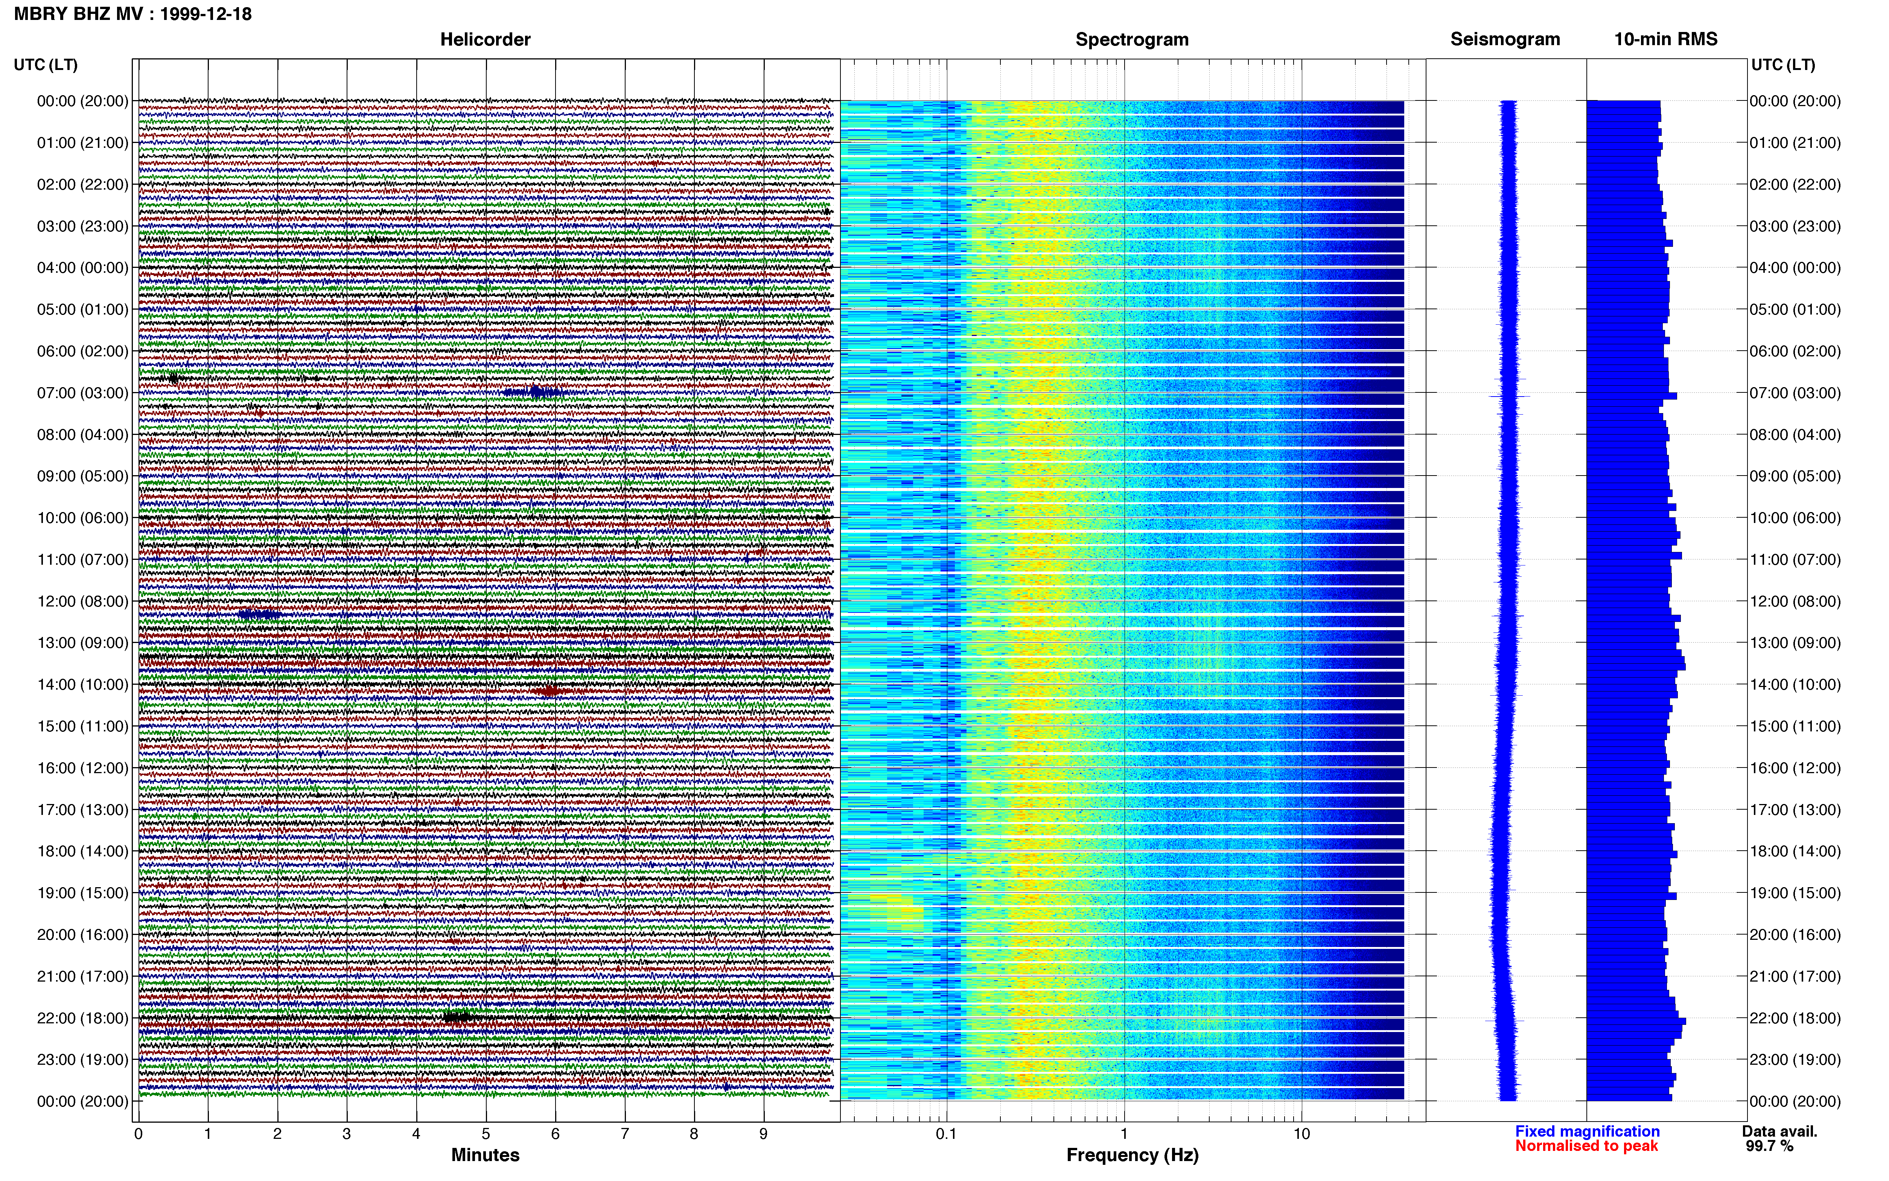Select left axis label 09:00 (05:00)

tap(83, 476)
